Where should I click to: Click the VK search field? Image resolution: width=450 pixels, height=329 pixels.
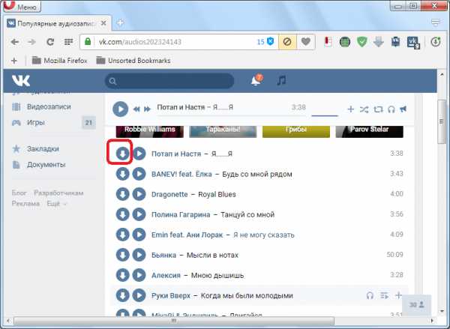pos(169,81)
